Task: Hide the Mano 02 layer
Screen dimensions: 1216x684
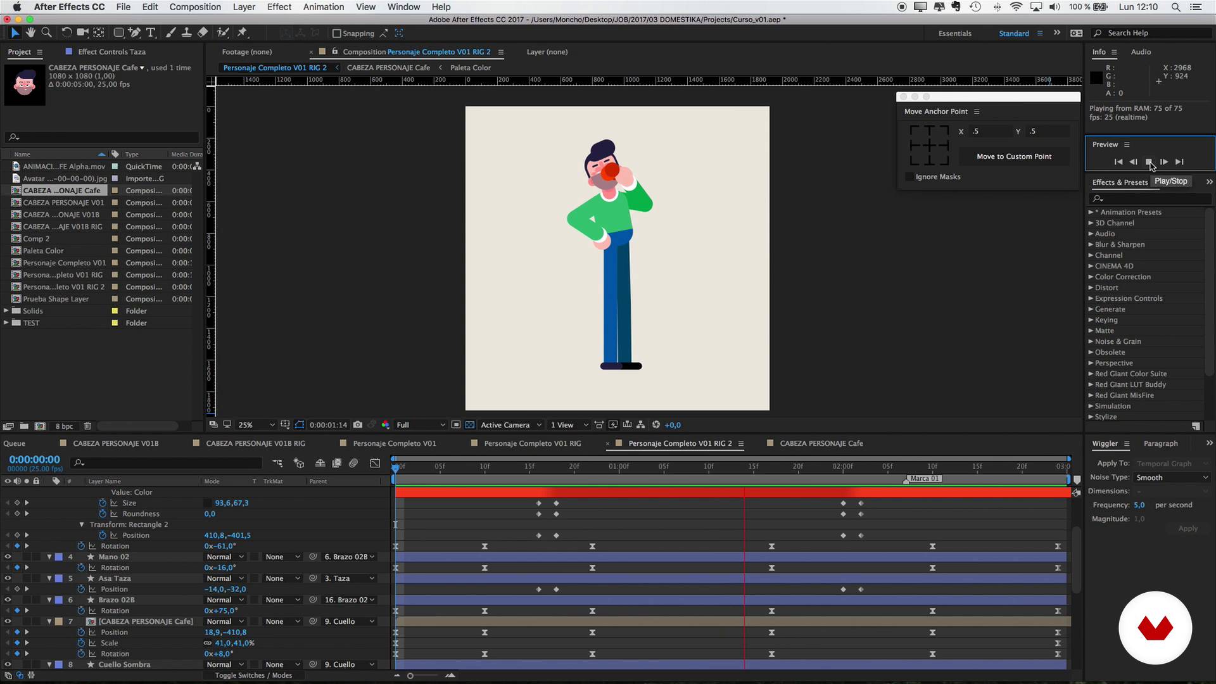Action: (x=8, y=557)
